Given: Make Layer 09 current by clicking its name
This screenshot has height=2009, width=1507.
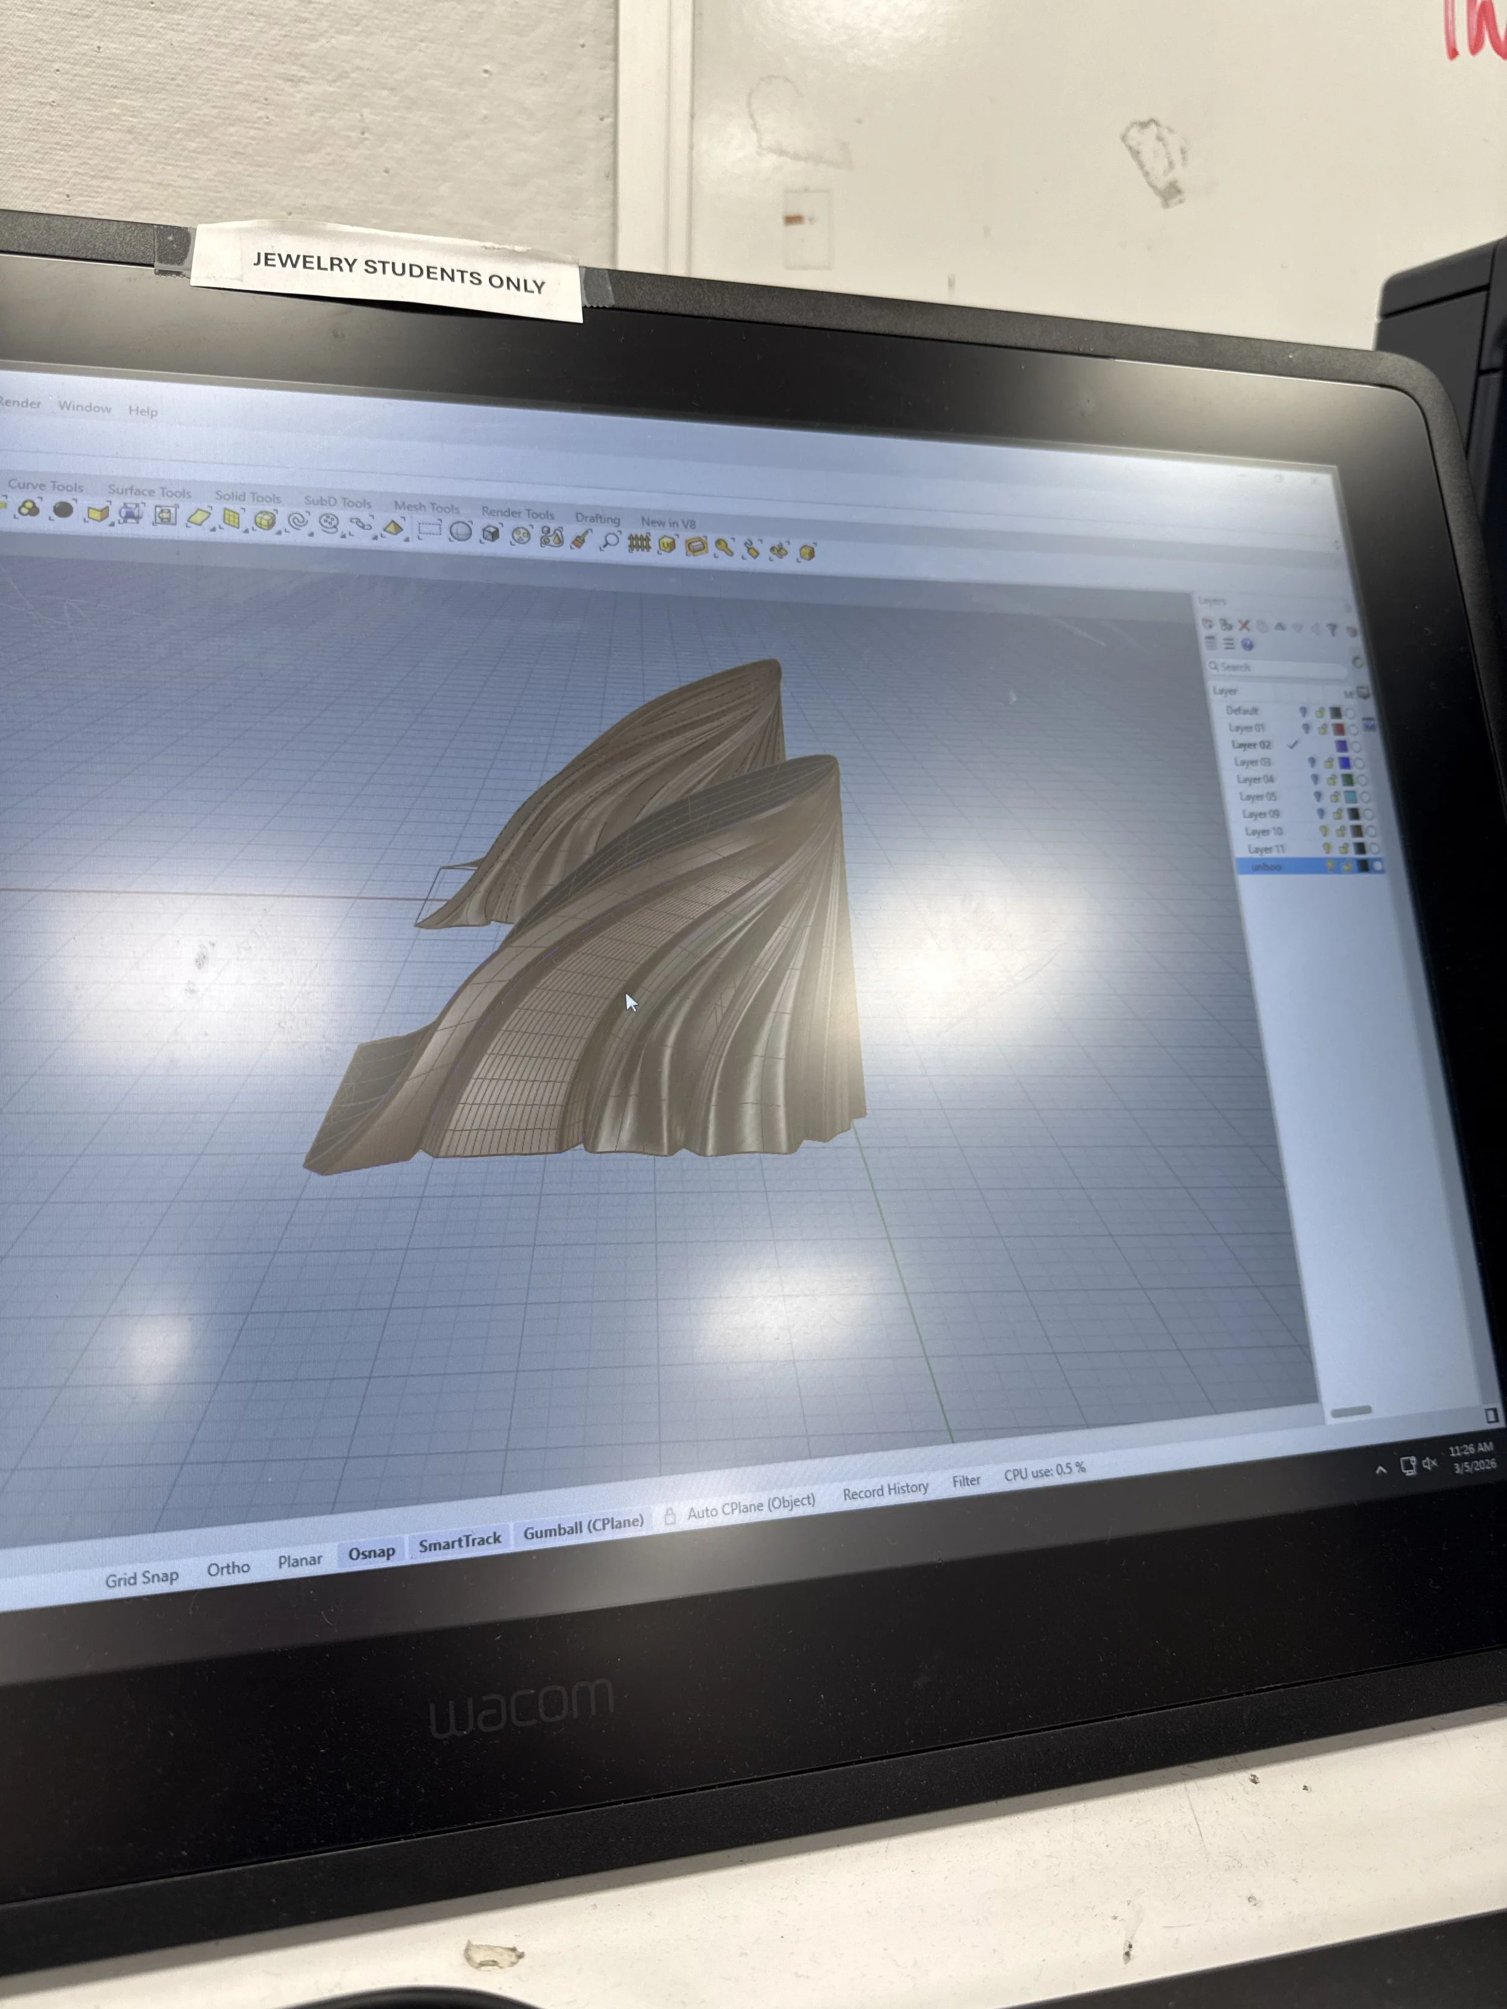Looking at the screenshot, I should (x=1261, y=814).
